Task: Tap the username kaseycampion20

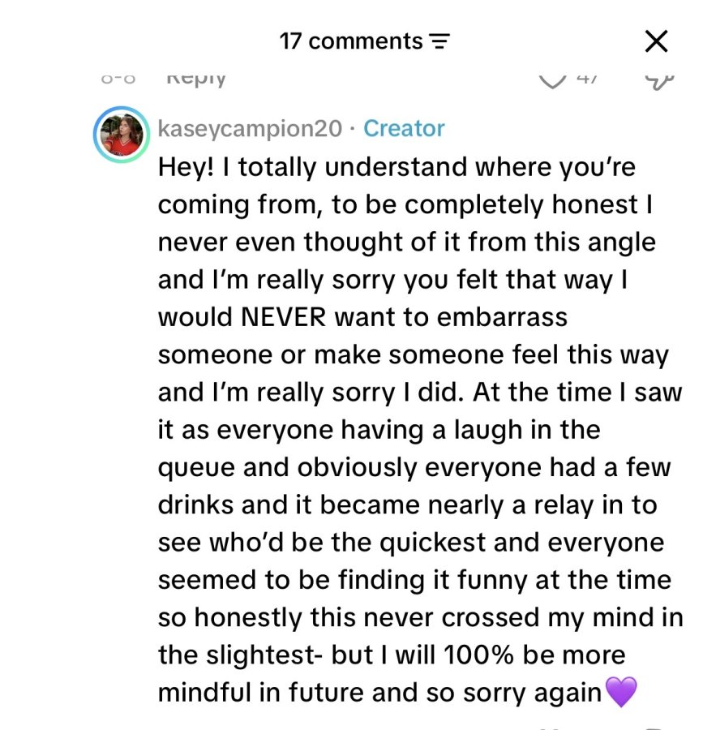Action: (x=250, y=128)
